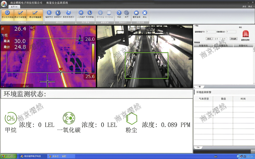Open 系统日志统计 system log statistics
The height and width of the screenshot is (159, 255).
click(x=68, y=14)
